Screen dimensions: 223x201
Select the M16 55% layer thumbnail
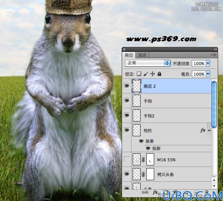pos(136,159)
